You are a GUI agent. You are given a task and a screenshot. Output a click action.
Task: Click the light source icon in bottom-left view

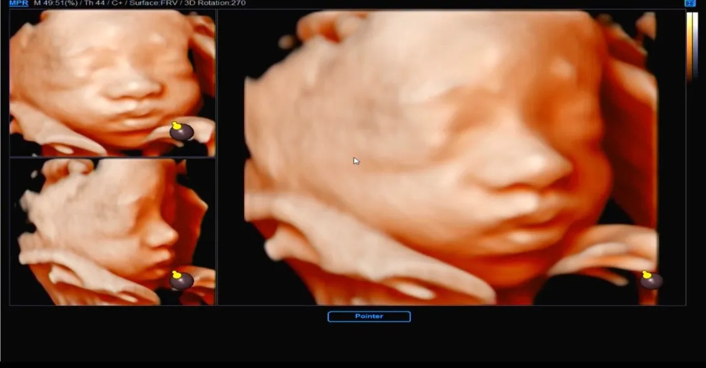point(181,280)
